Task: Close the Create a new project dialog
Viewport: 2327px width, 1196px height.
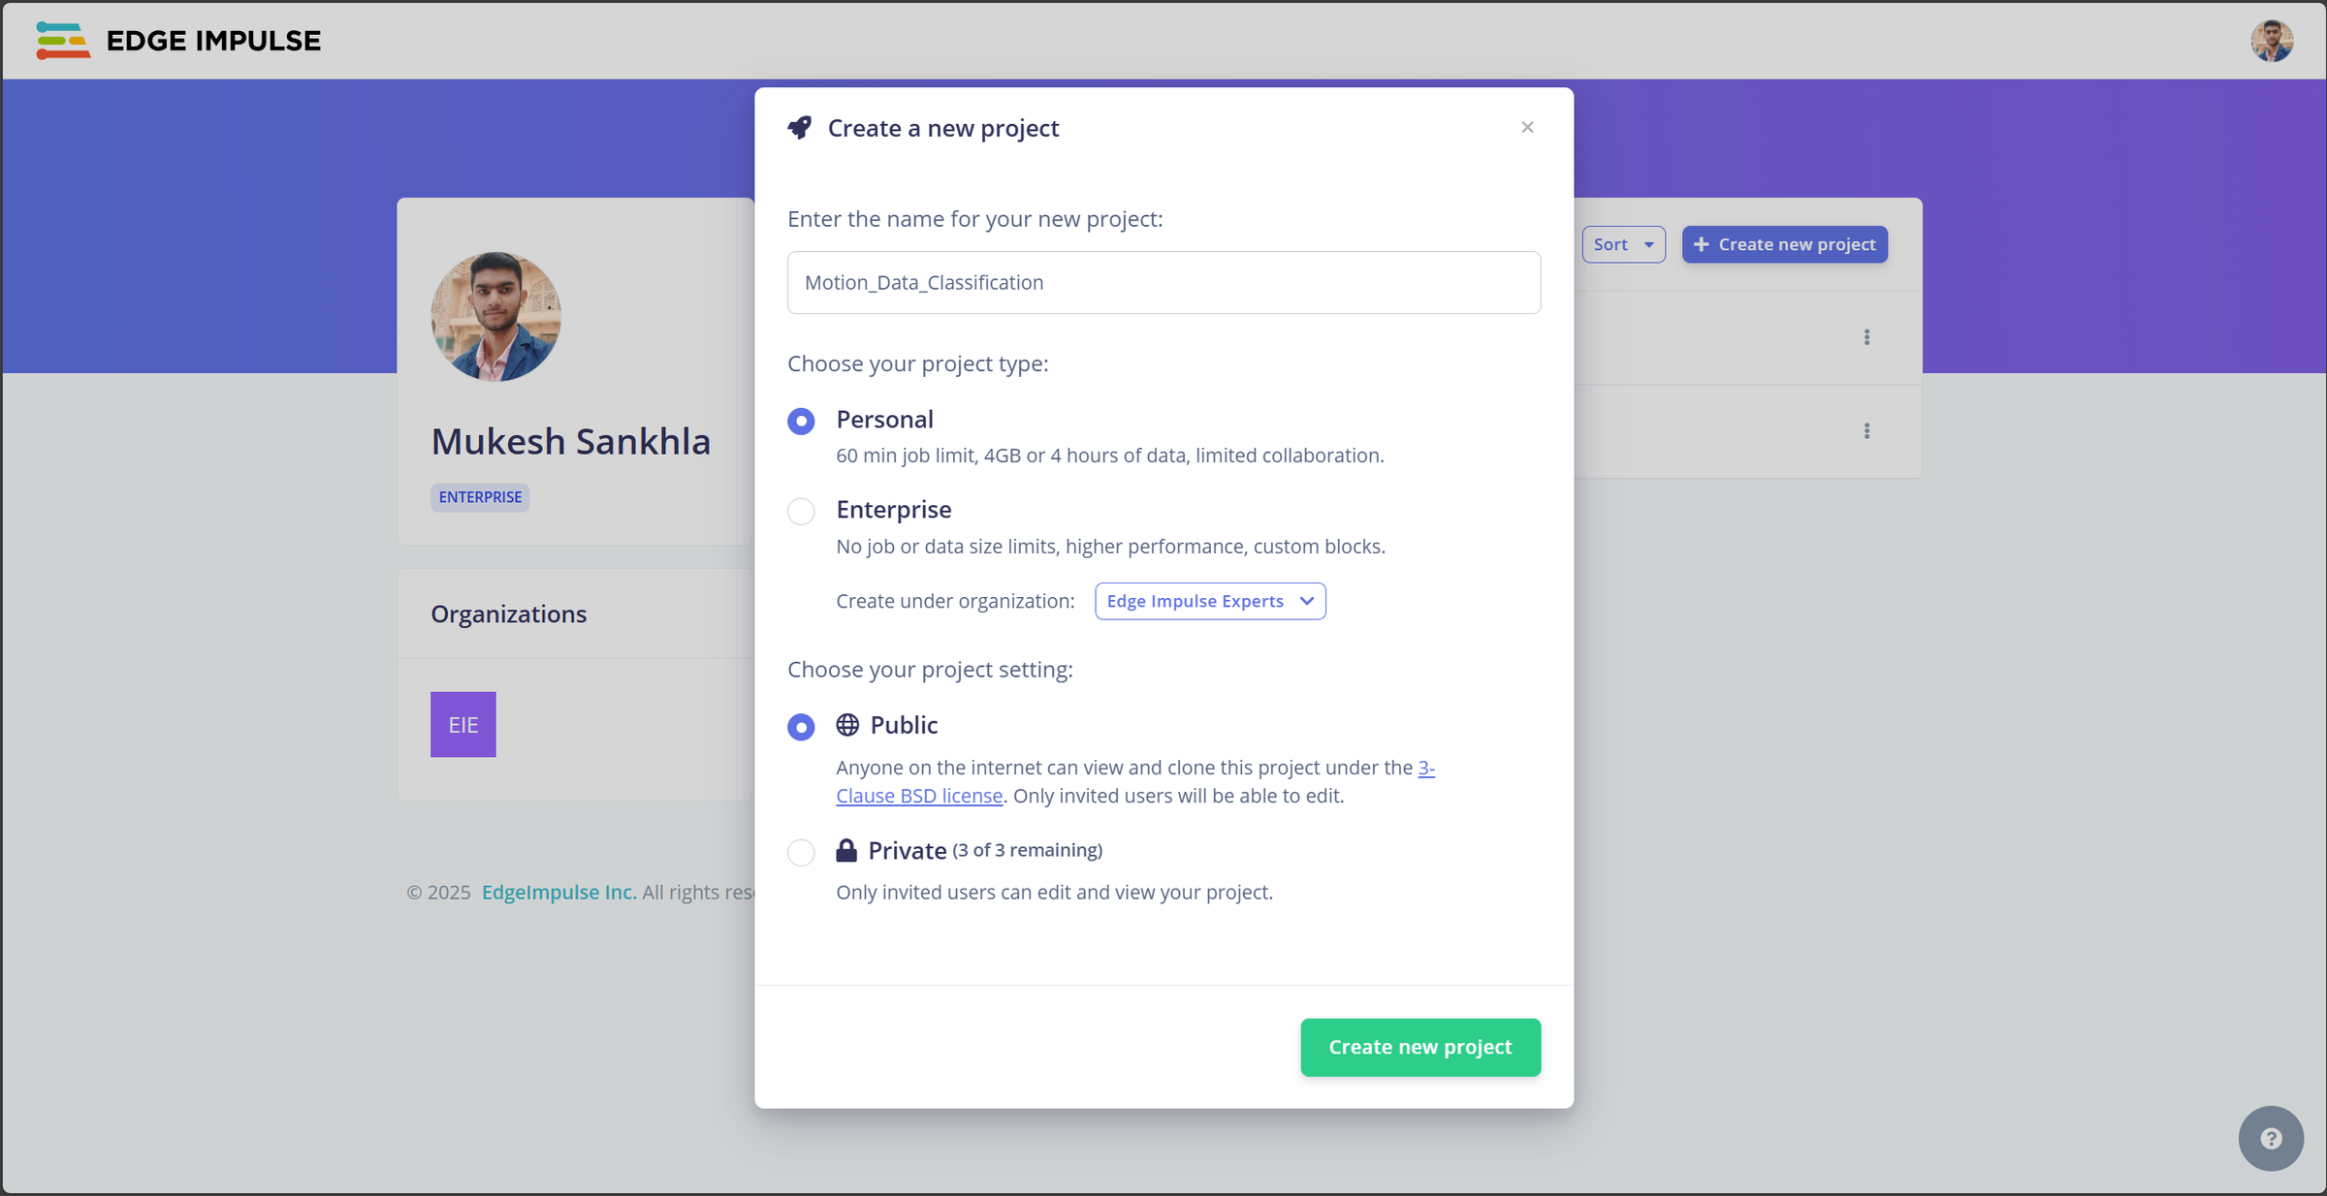Action: point(1527,127)
